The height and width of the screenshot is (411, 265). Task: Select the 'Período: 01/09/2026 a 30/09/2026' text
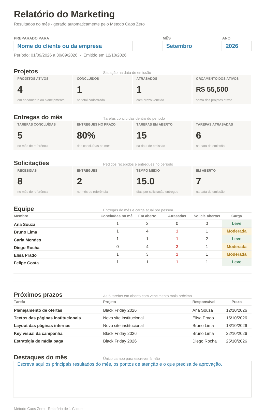pos(46,55)
